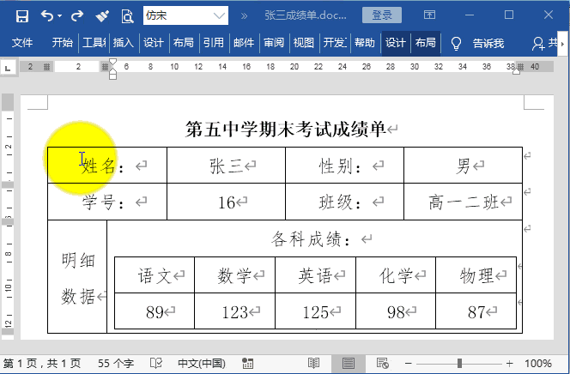Click the table cell containing 张三

[x=227, y=166]
